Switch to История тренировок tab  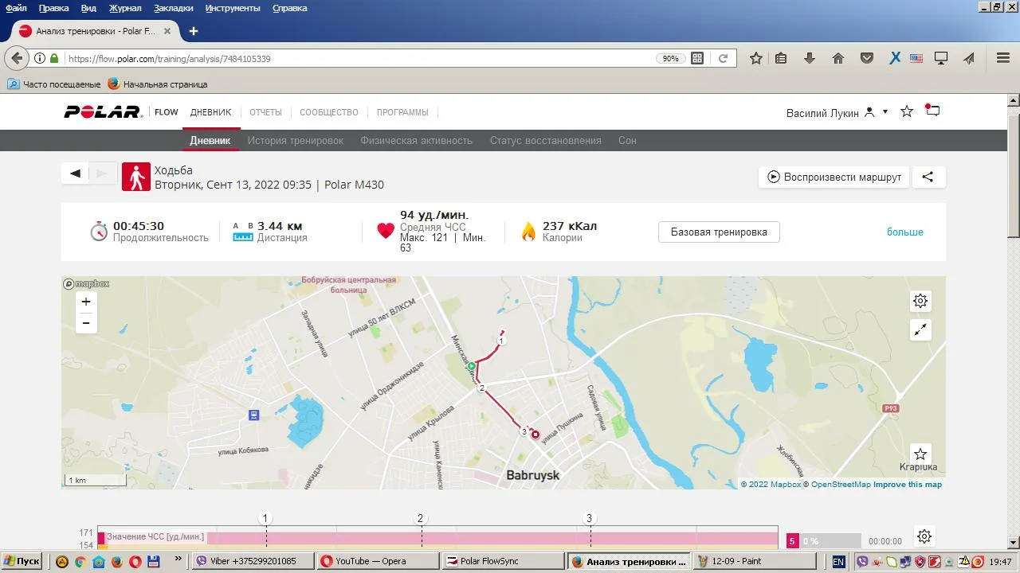click(x=295, y=141)
